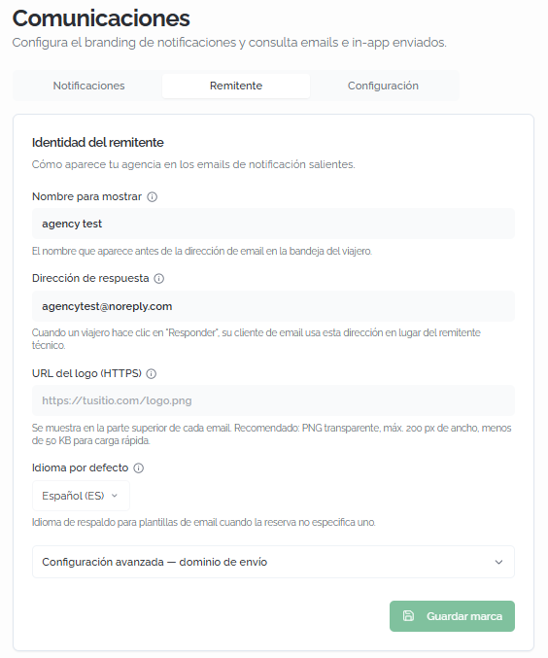548x658 pixels.
Task: Click info icon next to URL del logo
Action: (x=151, y=374)
